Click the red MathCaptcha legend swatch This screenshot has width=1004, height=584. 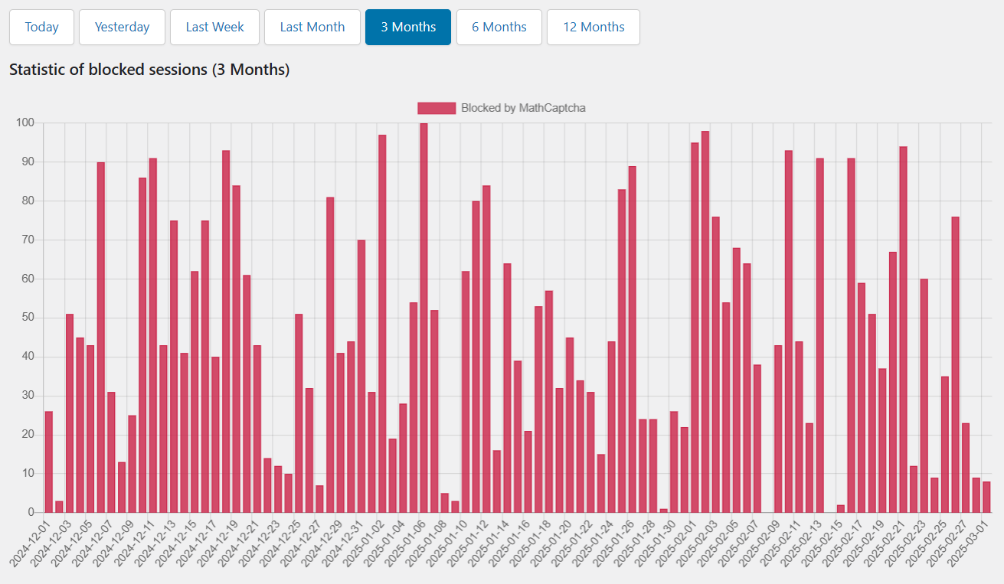pos(437,108)
